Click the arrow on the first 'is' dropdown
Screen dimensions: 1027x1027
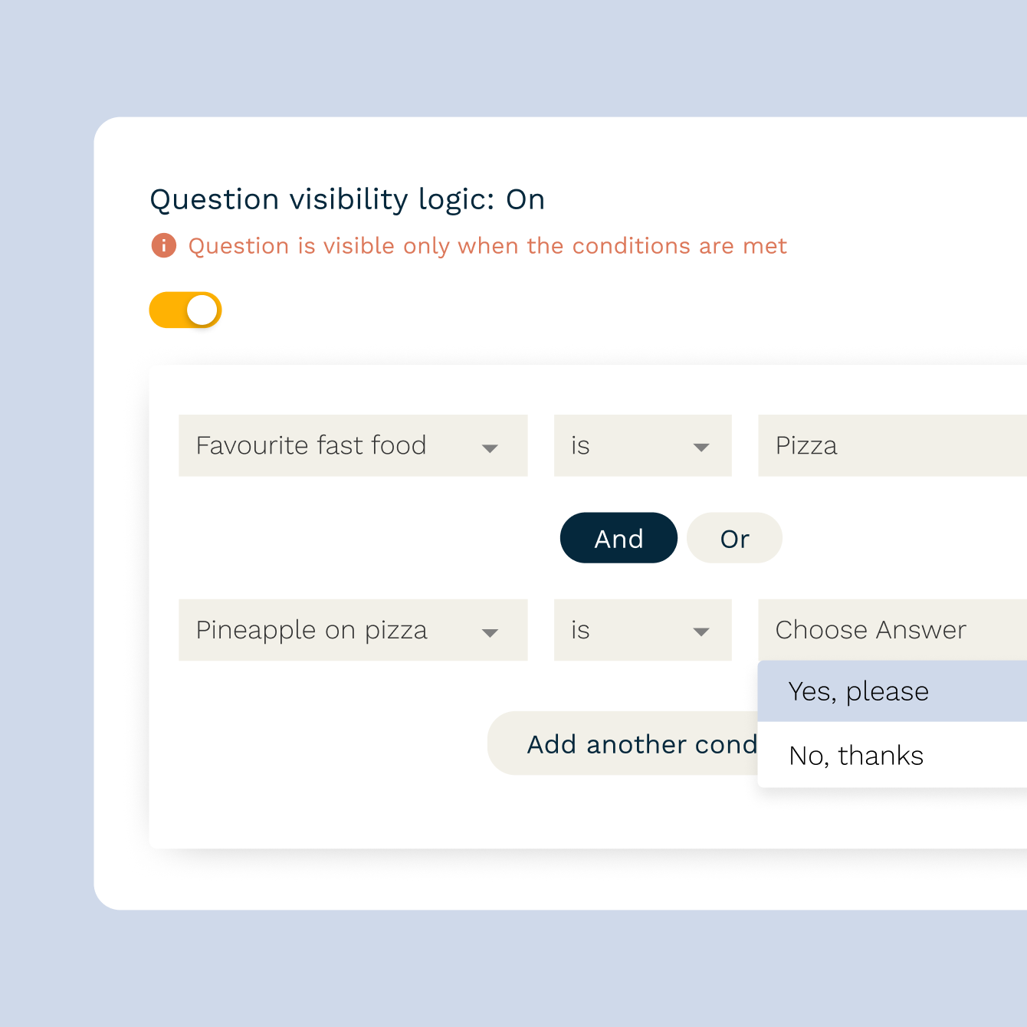tap(701, 446)
